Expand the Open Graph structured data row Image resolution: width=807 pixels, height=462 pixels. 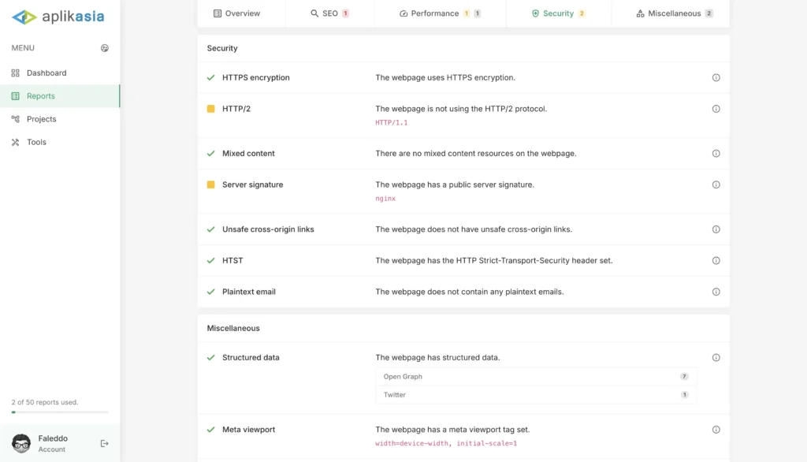536,377
